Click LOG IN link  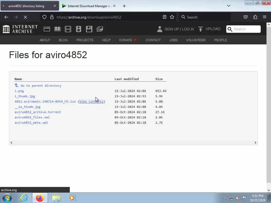188,29
